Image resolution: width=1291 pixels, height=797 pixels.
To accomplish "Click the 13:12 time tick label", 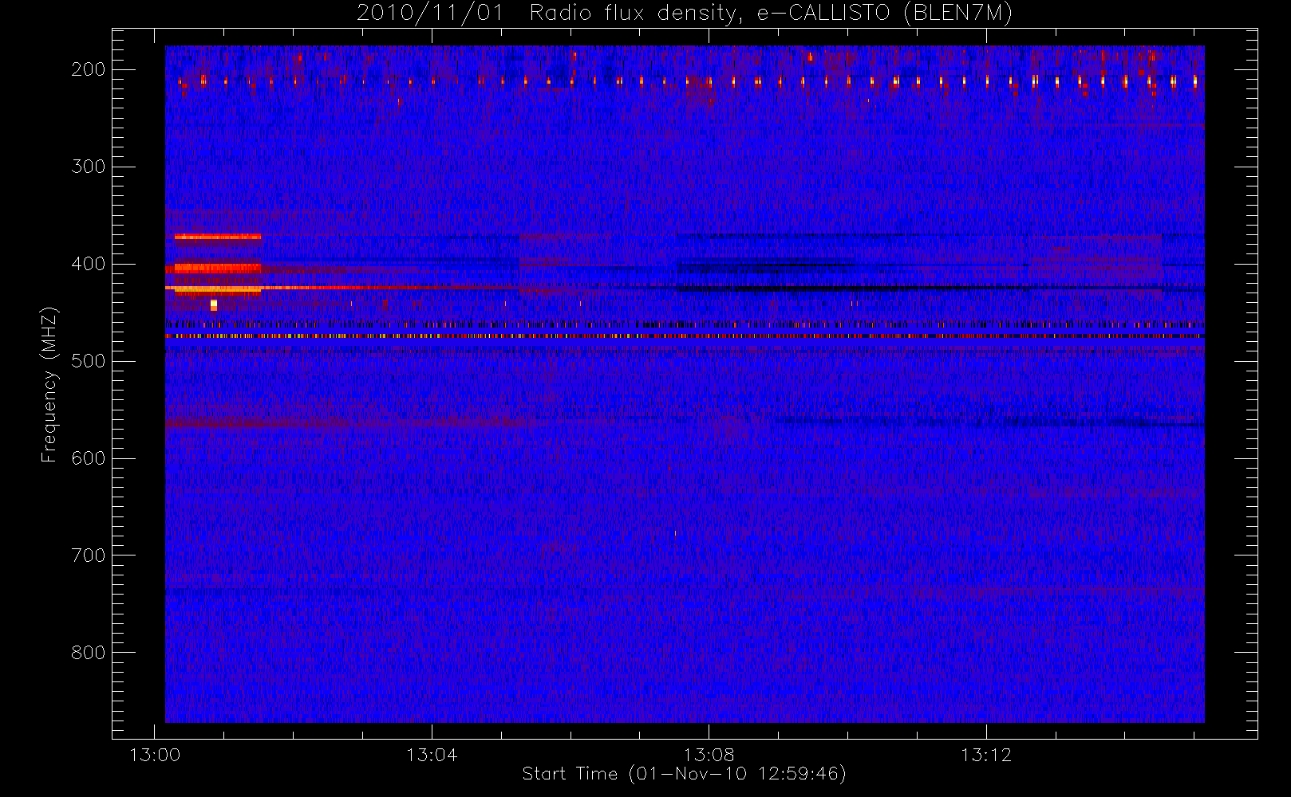I will 985,755.
